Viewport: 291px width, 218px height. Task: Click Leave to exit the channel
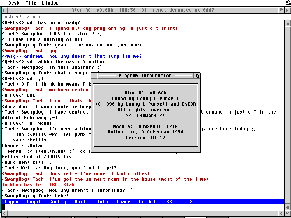tap(123, 202)
